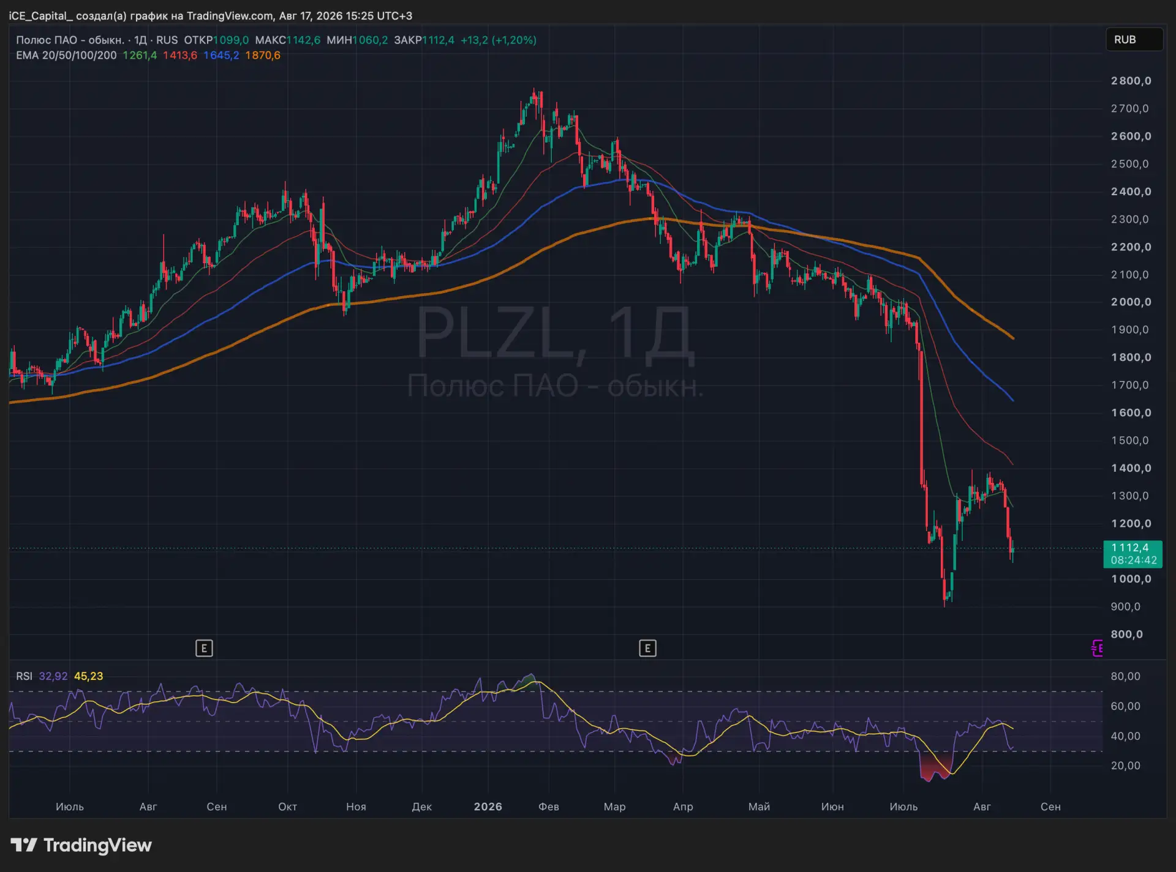Click the earnings E marker between Мар and Апр
1176x872 pixels.
pyautogui.click(x=647, y=648)
